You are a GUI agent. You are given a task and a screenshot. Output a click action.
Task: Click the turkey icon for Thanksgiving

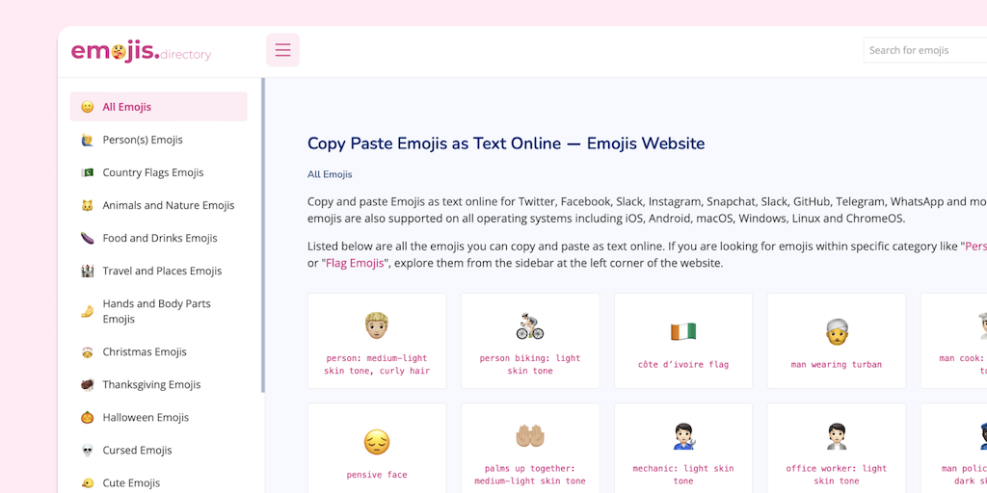[x=88, y=385]
